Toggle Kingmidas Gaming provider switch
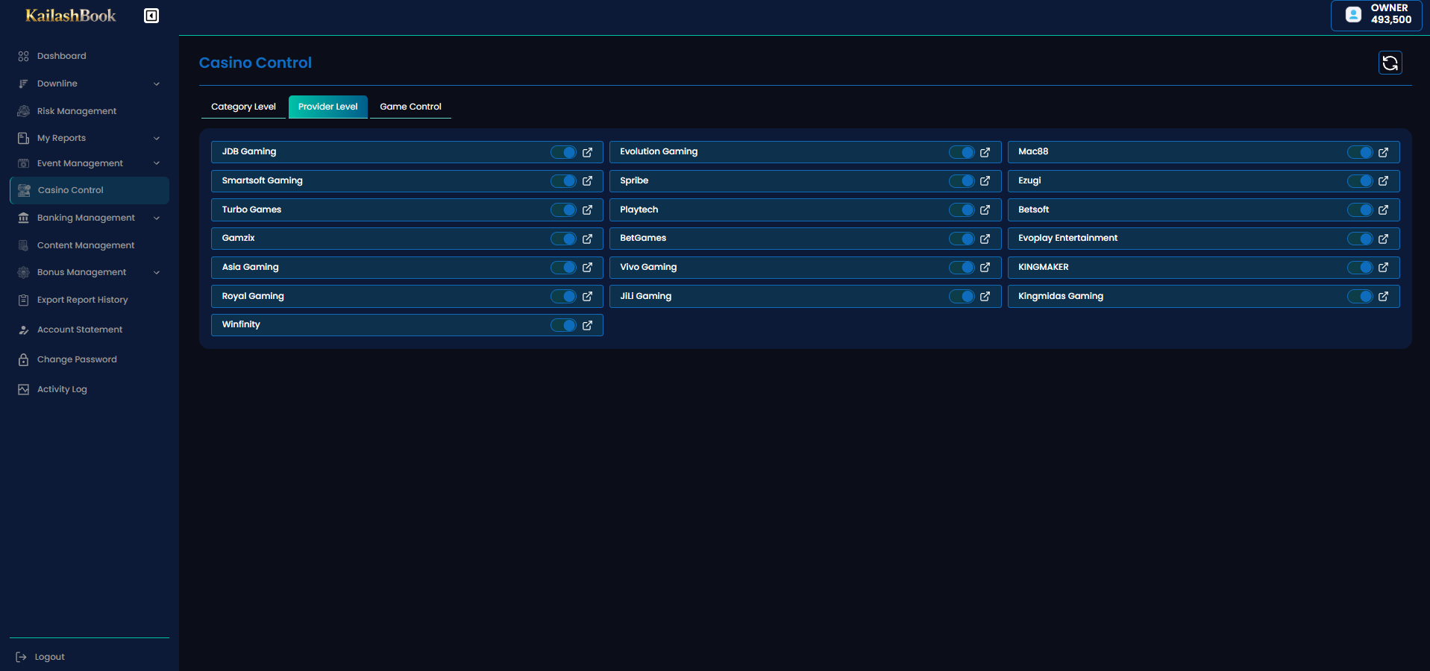This screenshot has width=1430, height=671. coord(1360,297)
